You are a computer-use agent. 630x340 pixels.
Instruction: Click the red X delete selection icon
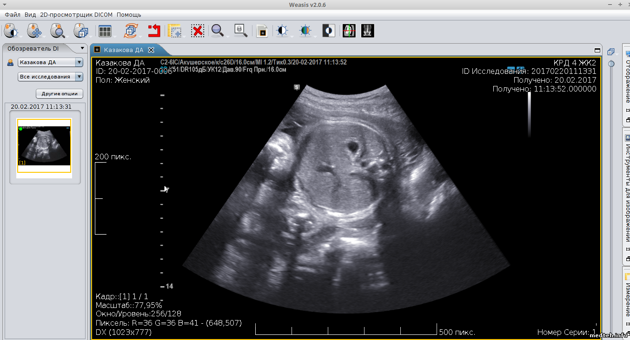click(198, 31)
